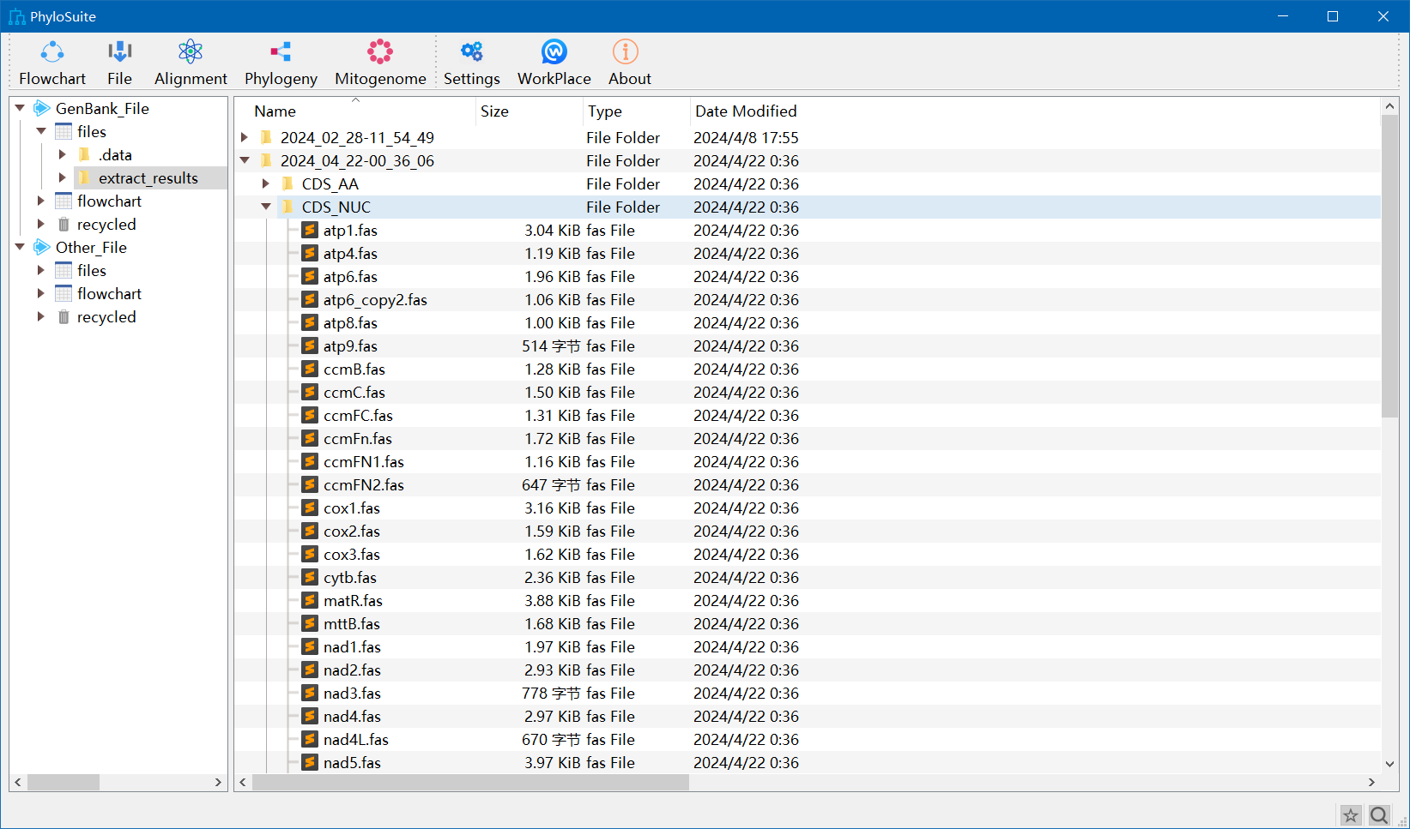Viewport: 1410px width, 829px height.
Task: Open the Alignment atom icon
Action: pos(191,52)
